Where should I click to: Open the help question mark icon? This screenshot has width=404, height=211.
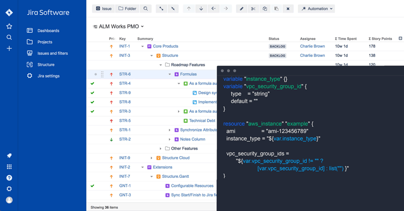[x=9, y=178]
